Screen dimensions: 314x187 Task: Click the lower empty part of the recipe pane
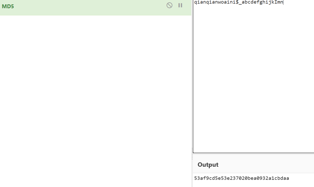95,154
